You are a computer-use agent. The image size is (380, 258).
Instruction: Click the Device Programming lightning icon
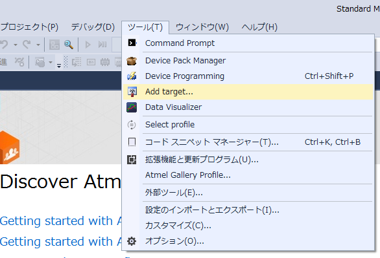132,76
